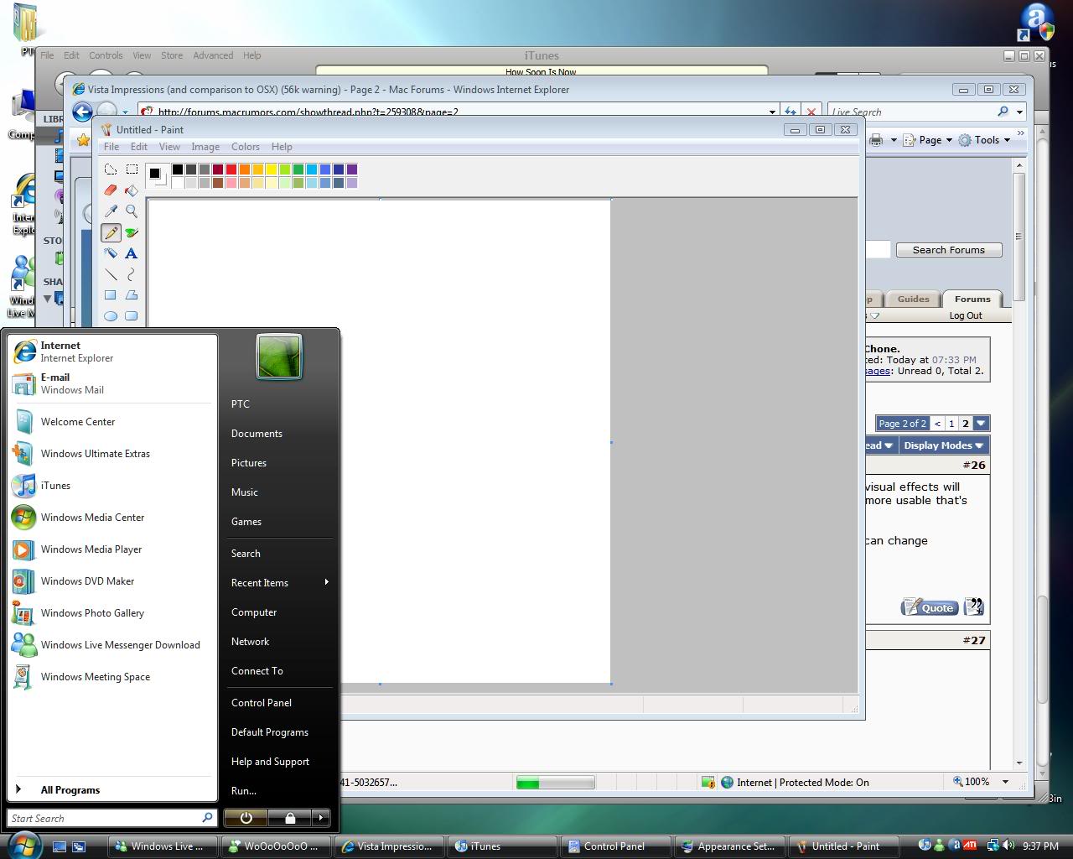The height and width of the screenshot is (859, 1073).
Task: Pick the yellow color swatch in Paint palette
Action: [x=272, y=169]
